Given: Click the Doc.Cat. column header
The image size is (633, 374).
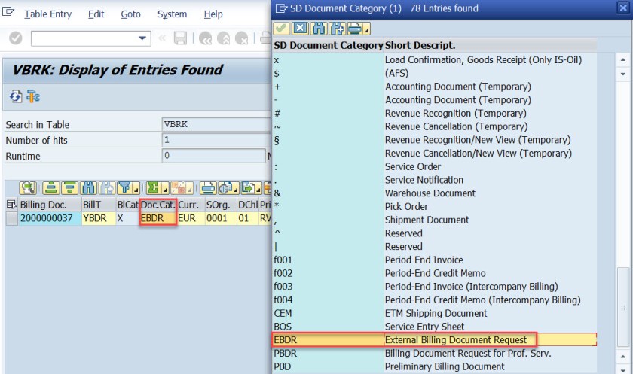Looking at the screenshot, I should click(158, 205).
